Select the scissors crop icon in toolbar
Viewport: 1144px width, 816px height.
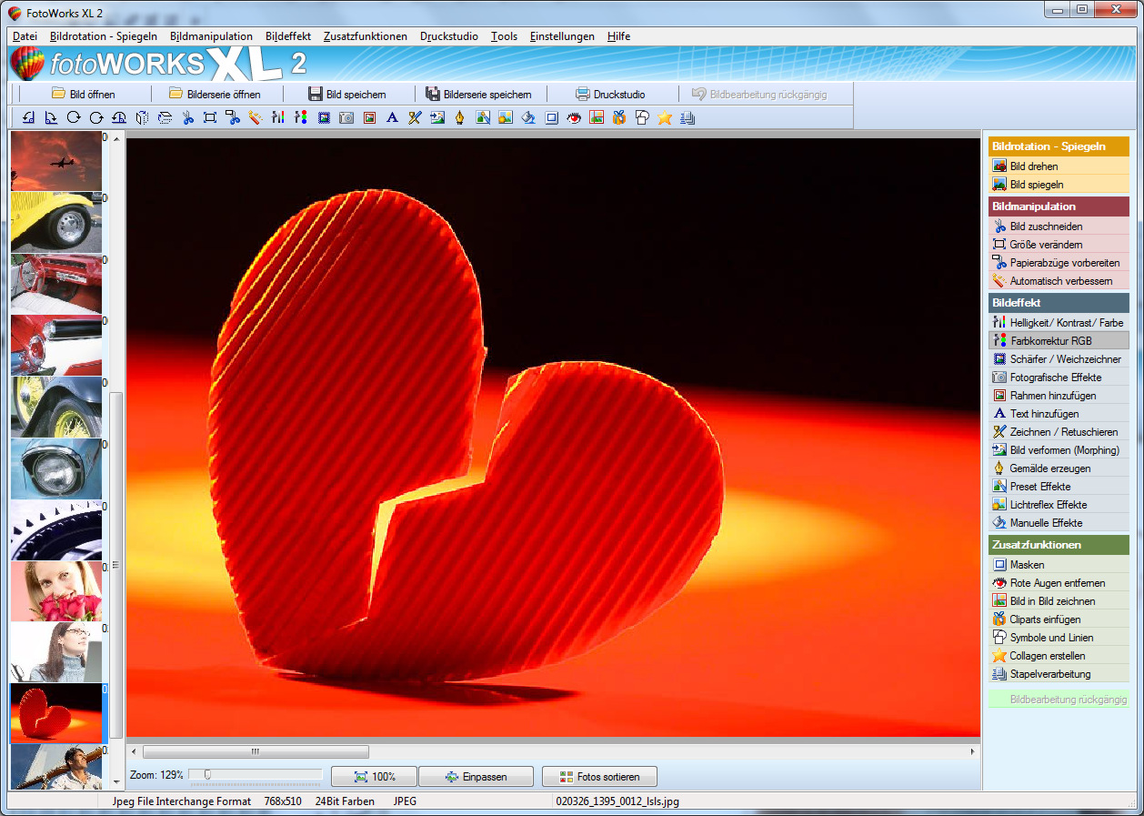tap(187, 117)
